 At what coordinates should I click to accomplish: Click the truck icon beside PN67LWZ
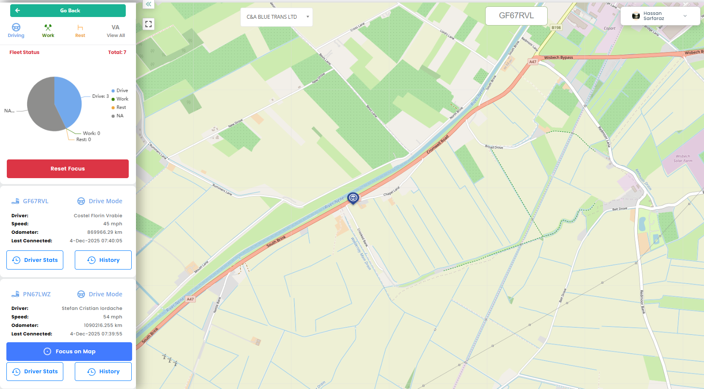coord(15,294)
